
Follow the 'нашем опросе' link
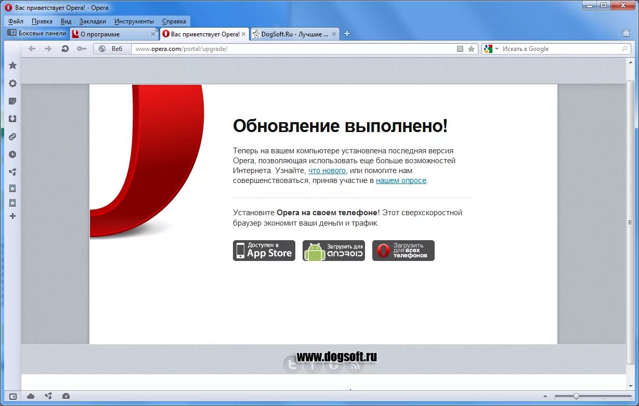click(x=401, y=181)
